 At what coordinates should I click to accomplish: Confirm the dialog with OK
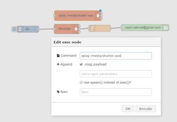pyautogui.click(x=128, y=109)
